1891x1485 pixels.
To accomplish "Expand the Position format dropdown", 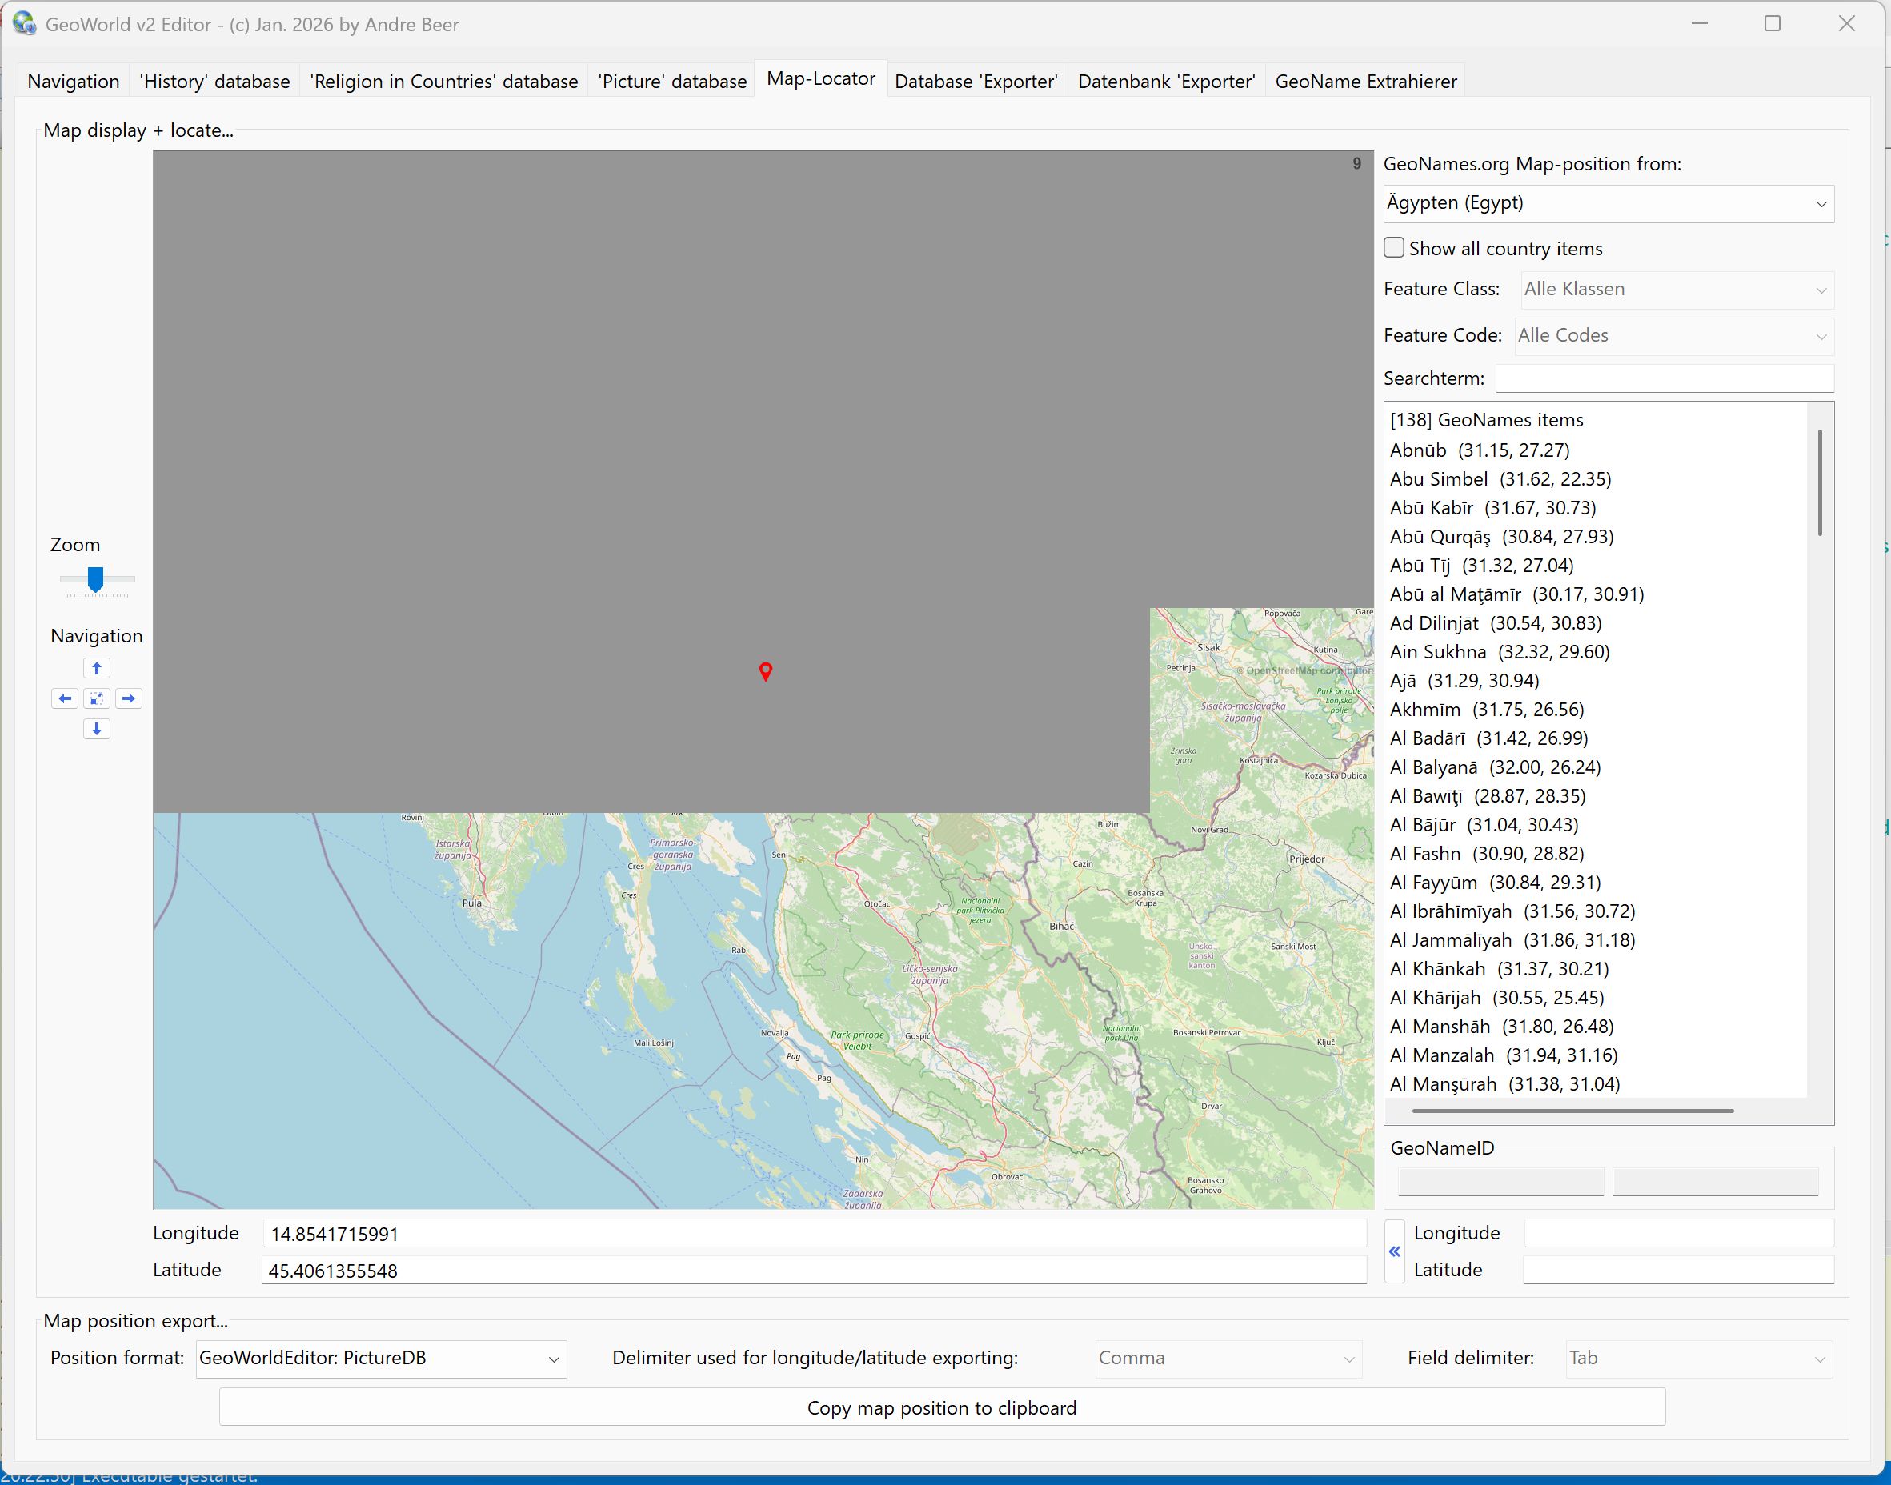I will [x=381, y=1359].
